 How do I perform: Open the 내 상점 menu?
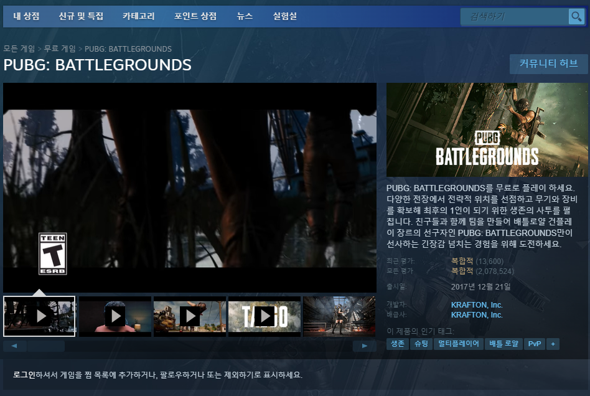[x=26, y=16]
